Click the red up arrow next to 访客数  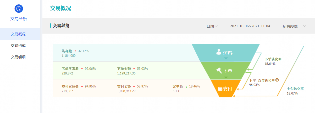coord(75,51)
